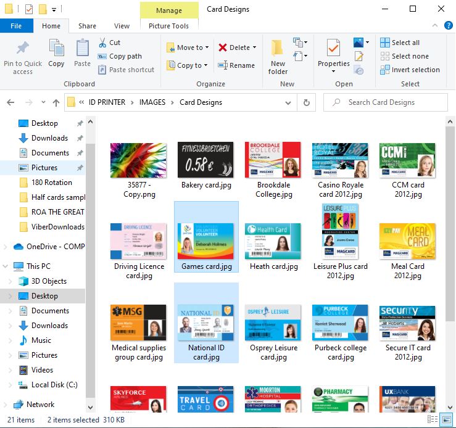Open the New item dropdown icon
Screen dimensions: 456x428
tap(300, 43)
